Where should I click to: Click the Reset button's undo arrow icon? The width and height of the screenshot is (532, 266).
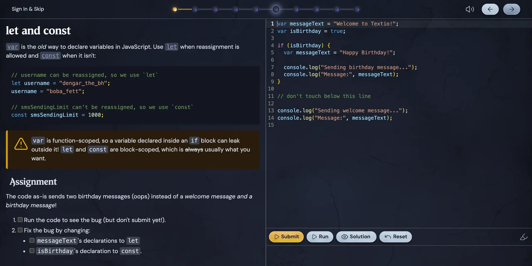click(x=388, y=236)
